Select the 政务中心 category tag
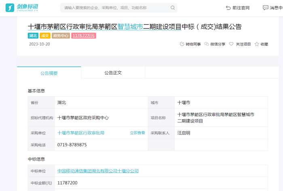This screenshot has height=191, width=283. click(61, 35)
